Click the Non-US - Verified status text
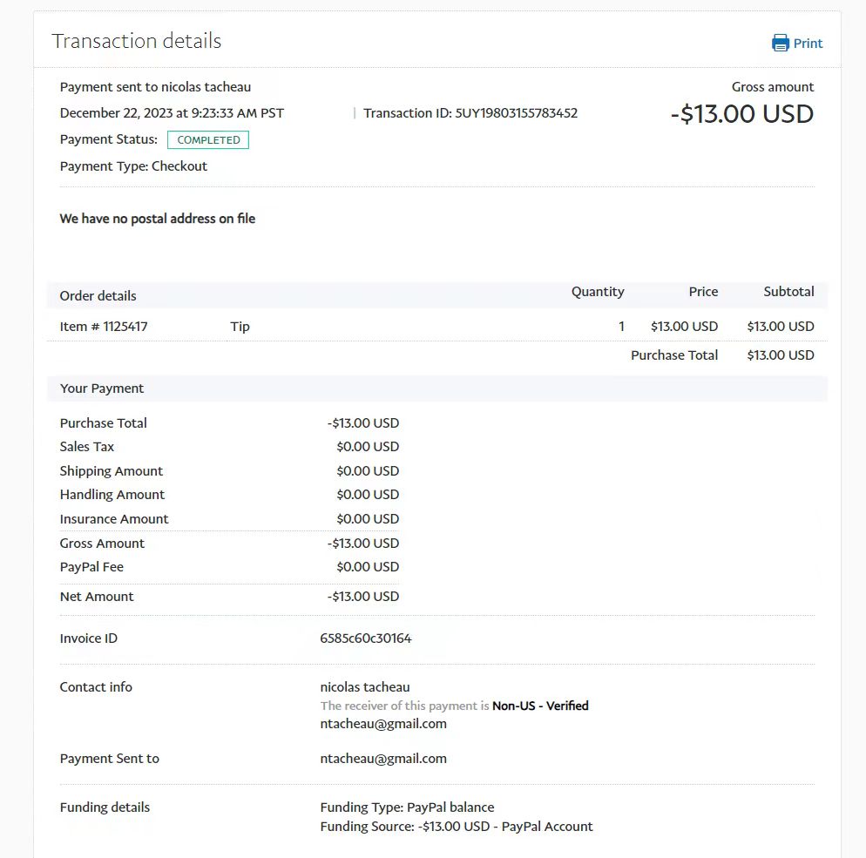 point(540,706)
